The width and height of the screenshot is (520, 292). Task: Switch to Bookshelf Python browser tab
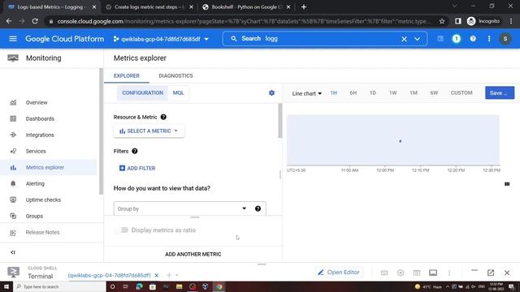246,7
